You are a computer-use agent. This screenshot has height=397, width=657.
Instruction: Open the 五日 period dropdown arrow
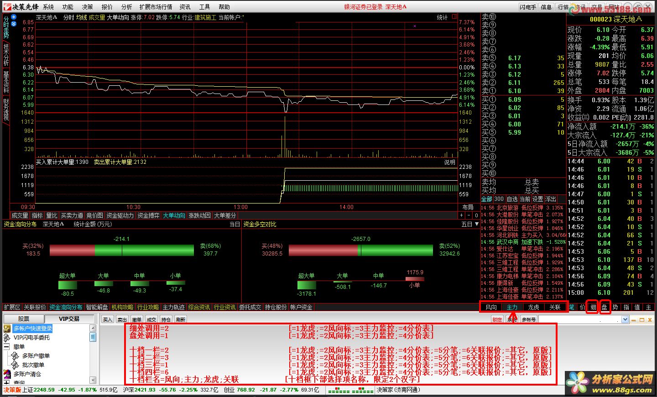tap(476, 224)
